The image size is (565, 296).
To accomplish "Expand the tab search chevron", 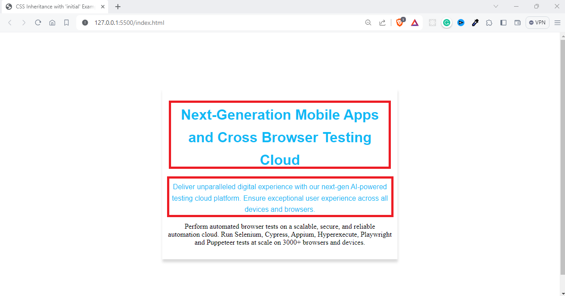I will tap(496, 6).
